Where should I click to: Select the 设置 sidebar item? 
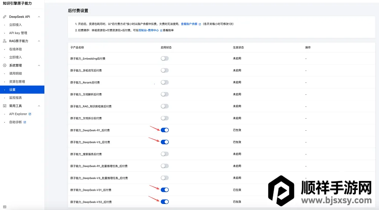tap(22, 90)
